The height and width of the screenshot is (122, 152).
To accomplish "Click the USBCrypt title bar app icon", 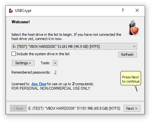I will 11,10.
